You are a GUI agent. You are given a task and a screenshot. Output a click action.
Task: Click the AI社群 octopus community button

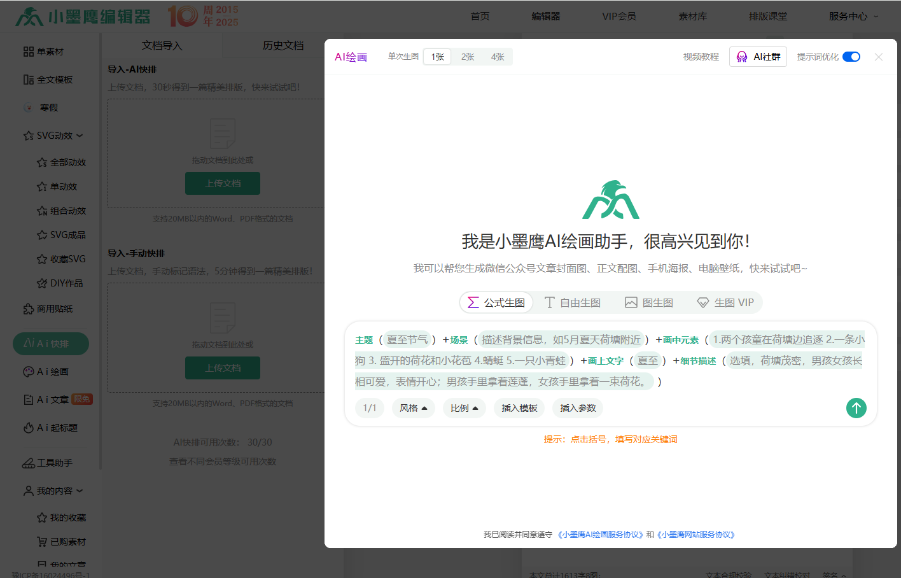point(758,57)
